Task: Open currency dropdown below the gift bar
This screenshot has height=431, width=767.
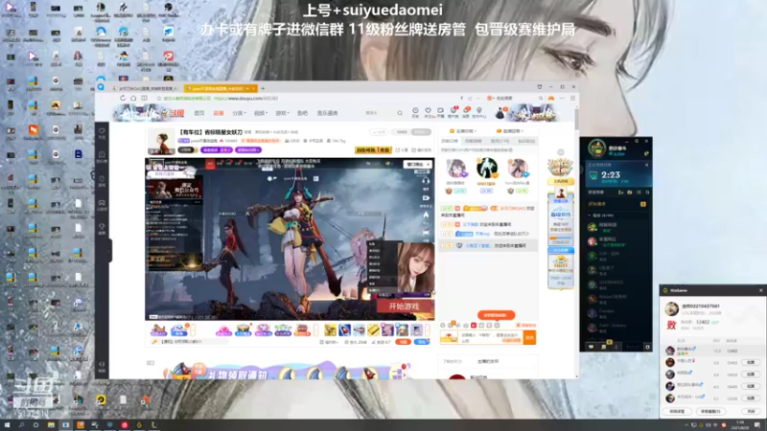Action: pyautogui.click(x=331, y=342)
